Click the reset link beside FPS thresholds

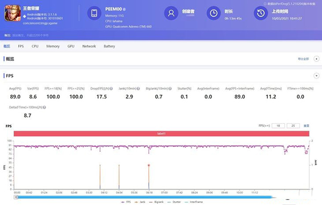[306, 126]
